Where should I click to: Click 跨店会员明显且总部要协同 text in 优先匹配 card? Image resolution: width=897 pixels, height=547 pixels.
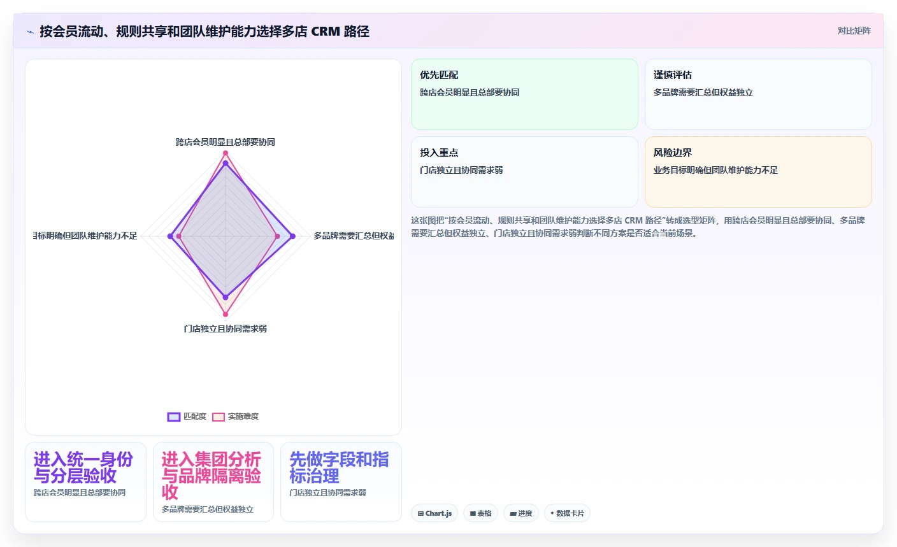pos(470,92)
